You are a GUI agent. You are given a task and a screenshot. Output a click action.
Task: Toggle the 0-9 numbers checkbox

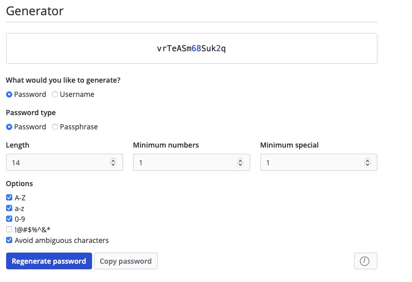(x=9, y=219)
